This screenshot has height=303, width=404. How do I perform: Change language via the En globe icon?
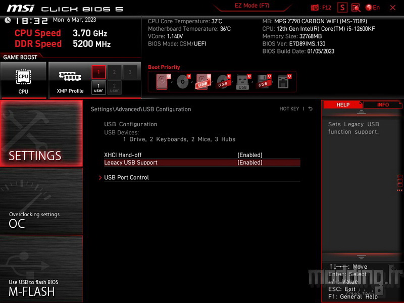[373, 8]
